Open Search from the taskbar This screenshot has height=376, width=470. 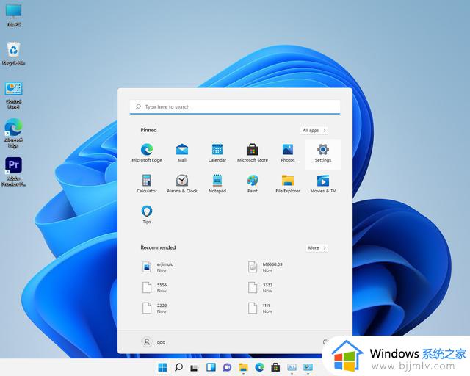tap(178, 367)
